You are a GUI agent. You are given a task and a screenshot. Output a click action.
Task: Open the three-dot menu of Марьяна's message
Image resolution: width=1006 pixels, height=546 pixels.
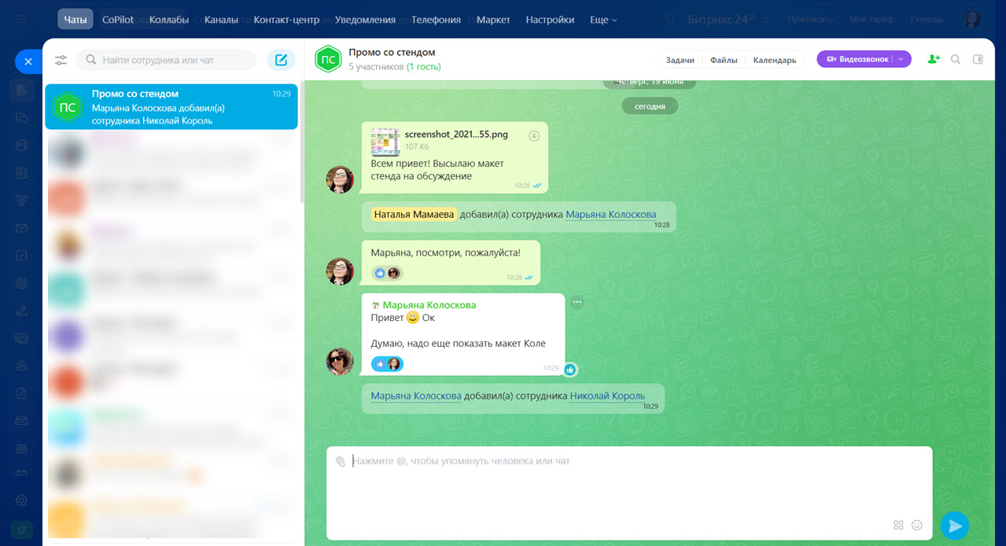pyautogui.click(x=577, y=302)
